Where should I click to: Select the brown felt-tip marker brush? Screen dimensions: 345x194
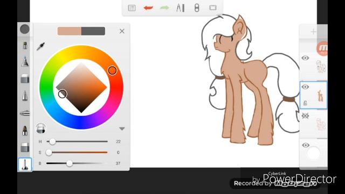25,130
